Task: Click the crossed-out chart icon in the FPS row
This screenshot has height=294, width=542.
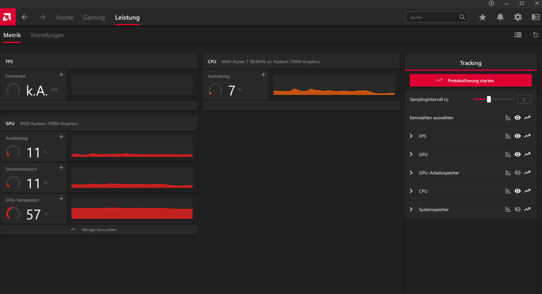Action: [x=508, y=136]
